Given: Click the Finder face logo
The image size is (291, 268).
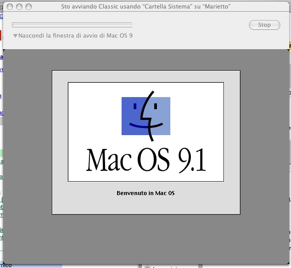Looking at the screenshot, I should 146,116.
